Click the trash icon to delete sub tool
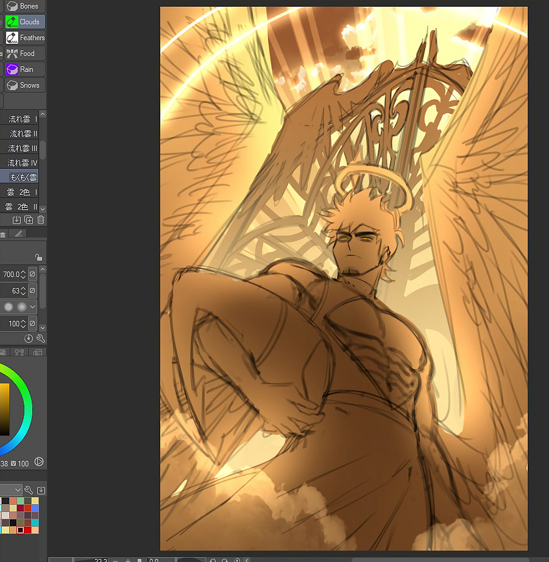 pyautogui.click(x=41, y=220)
